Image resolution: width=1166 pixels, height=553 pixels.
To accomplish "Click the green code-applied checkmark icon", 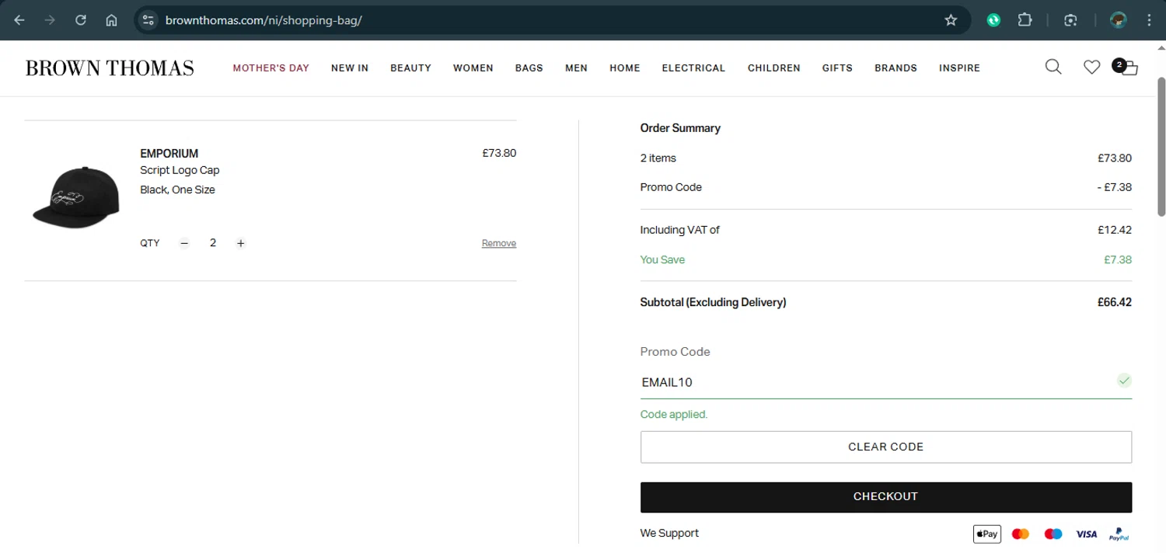I will 1124,381.
